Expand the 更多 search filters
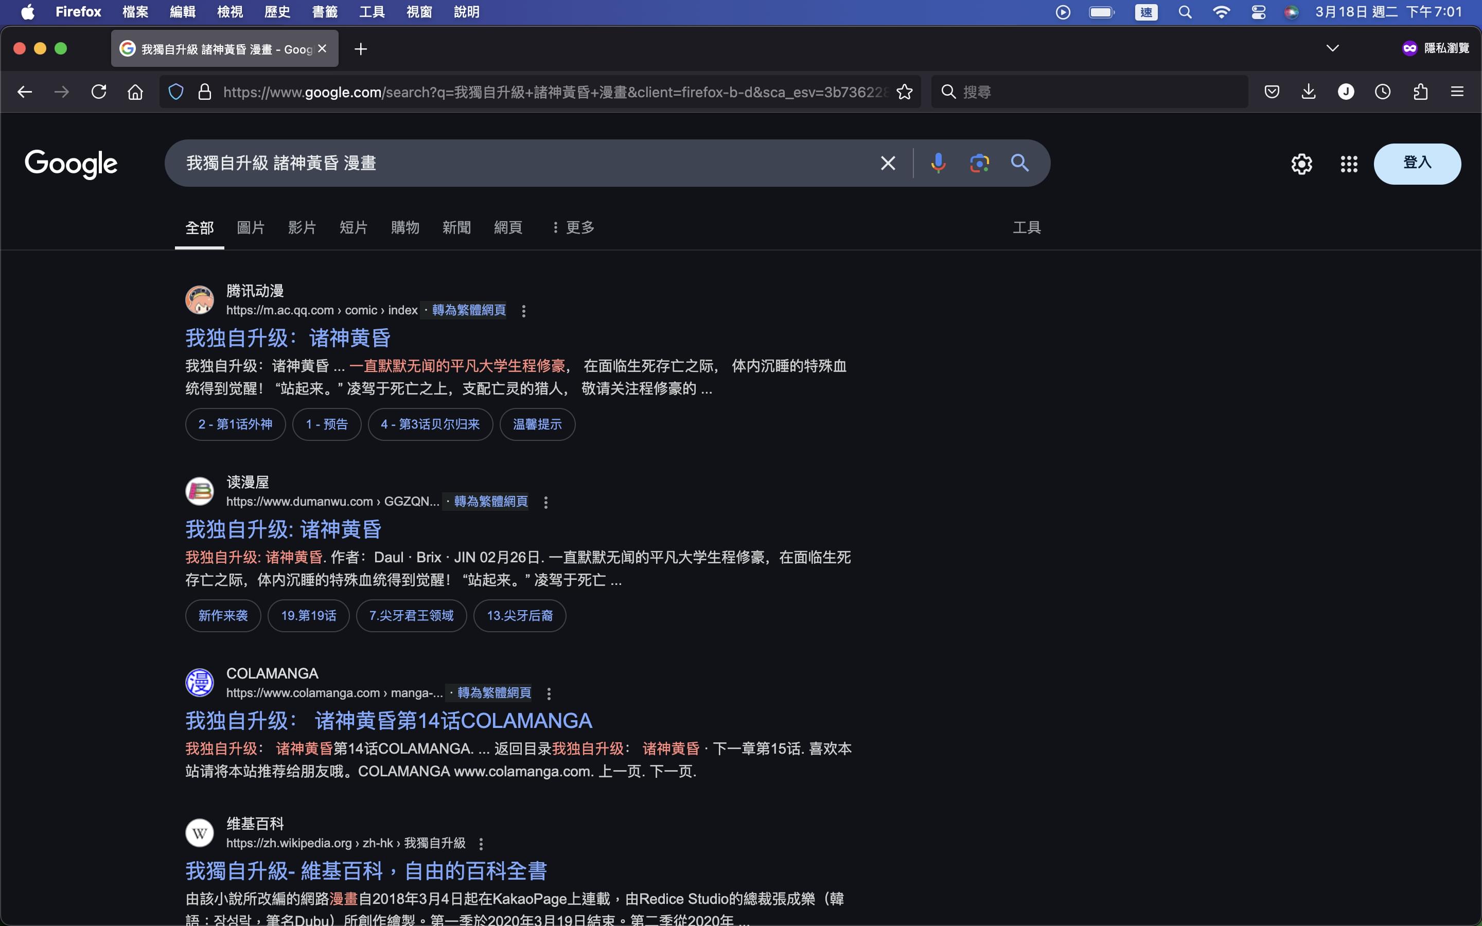The width and height of the screenshot is (1482, 926). (x=573, y=228)
